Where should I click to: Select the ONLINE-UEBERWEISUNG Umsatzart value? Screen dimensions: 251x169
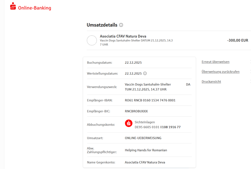coord(143,138)
